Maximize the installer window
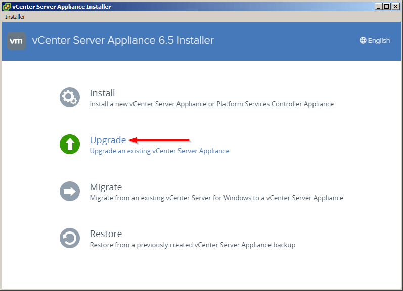Screen dimensions: 403x291 [386, 7]
